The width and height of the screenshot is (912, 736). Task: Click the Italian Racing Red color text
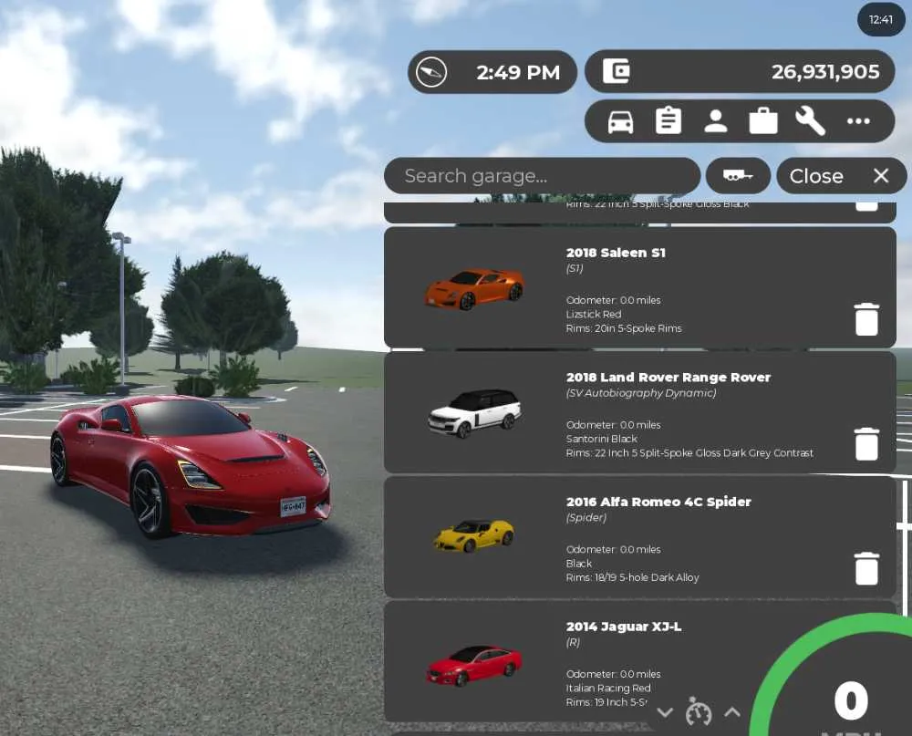(x=607, y=688)
